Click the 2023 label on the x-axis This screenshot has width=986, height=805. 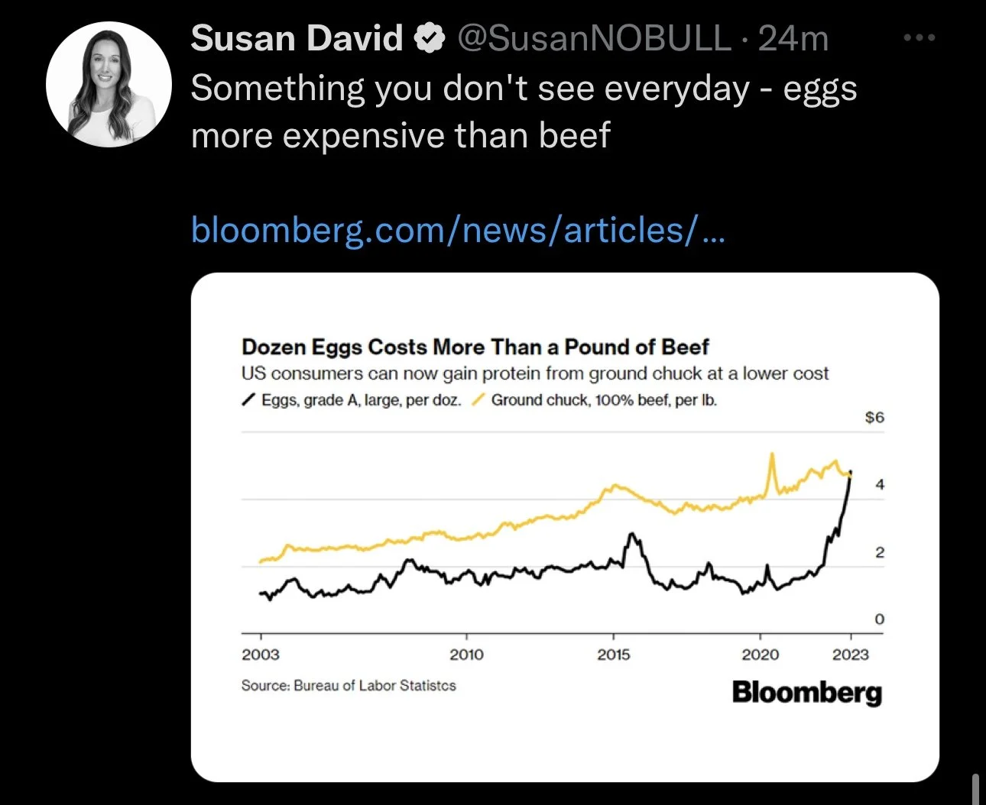851,655
